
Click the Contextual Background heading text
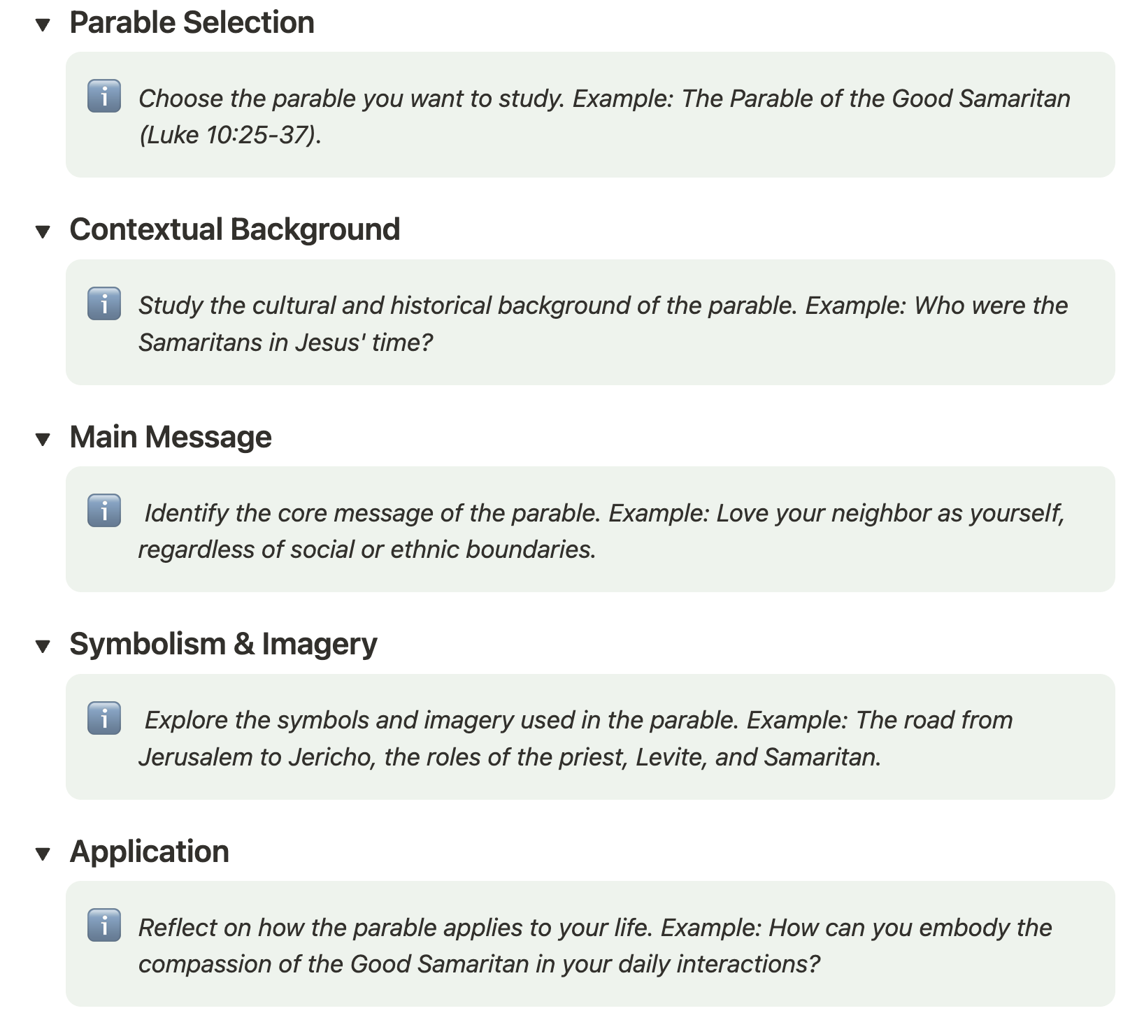tap(234, 229)
